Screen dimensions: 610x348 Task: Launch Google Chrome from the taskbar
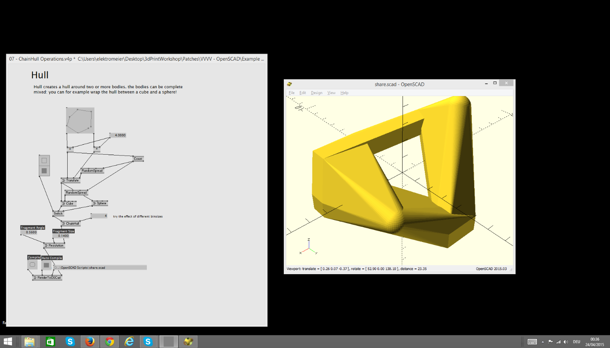(x=110, y=341)
